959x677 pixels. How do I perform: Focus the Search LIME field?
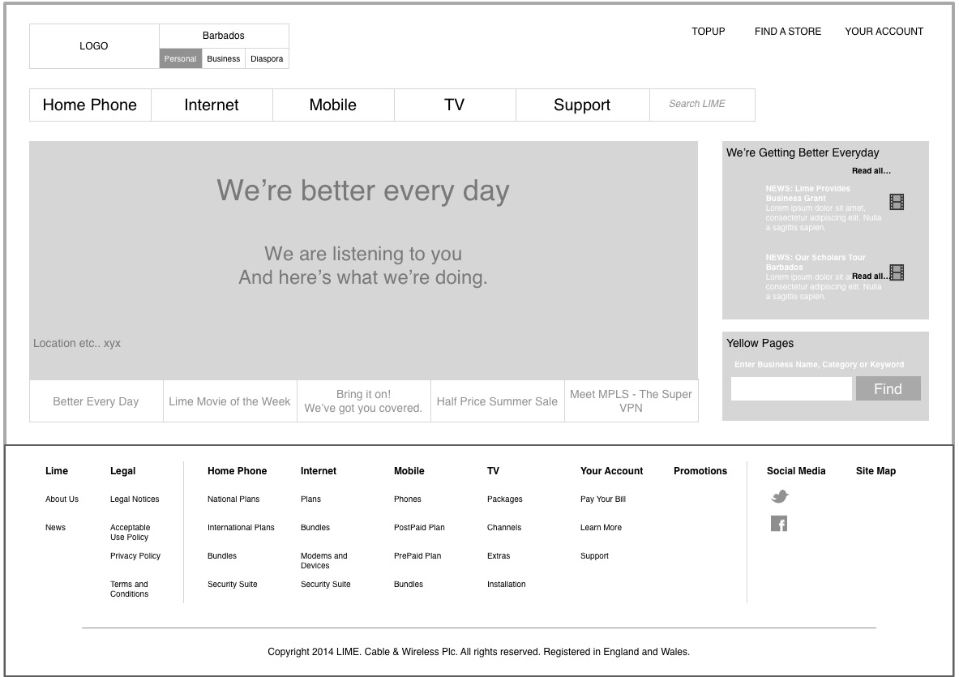(702, 105)
